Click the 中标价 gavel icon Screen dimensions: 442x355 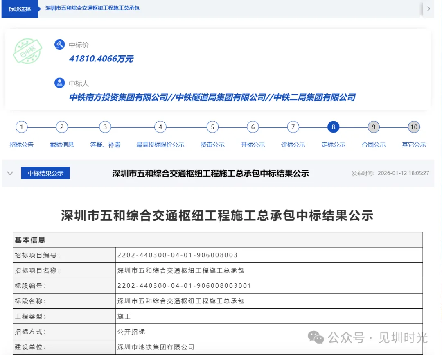pos(59,45)
